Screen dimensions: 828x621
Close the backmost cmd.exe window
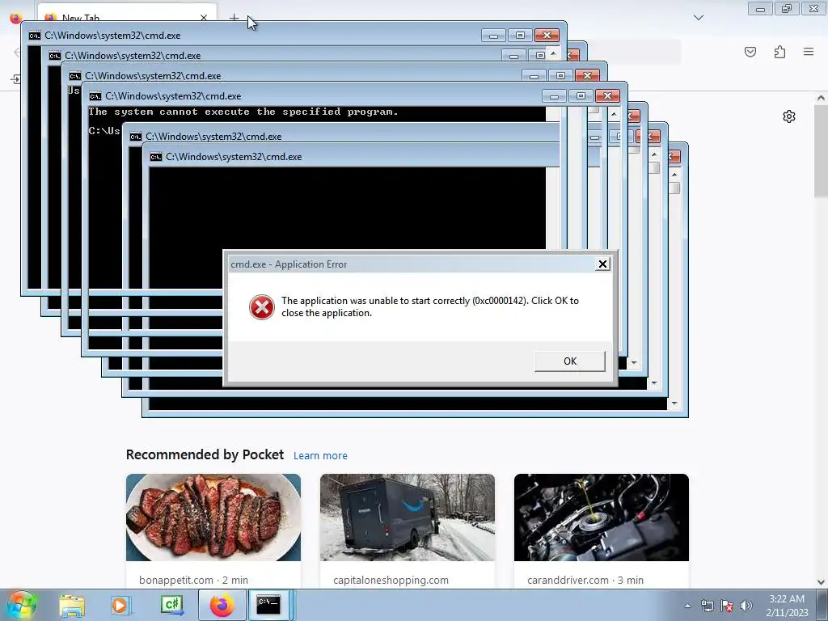click(547, 36)
